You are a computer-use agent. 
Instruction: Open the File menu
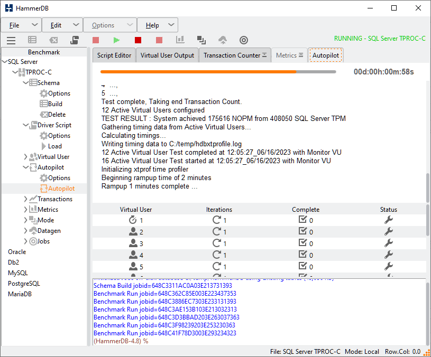click(22, 25)
